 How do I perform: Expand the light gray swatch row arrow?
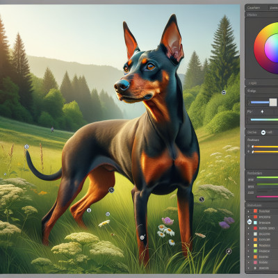coord(249,234)
